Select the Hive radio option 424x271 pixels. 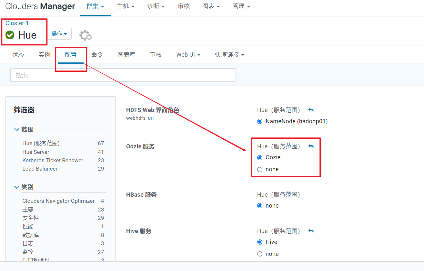click(260, 242)
